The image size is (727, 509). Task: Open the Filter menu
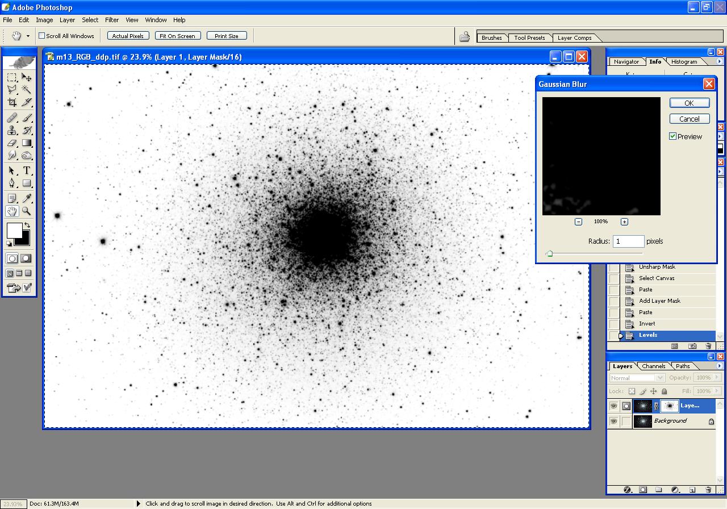[112, 20]
